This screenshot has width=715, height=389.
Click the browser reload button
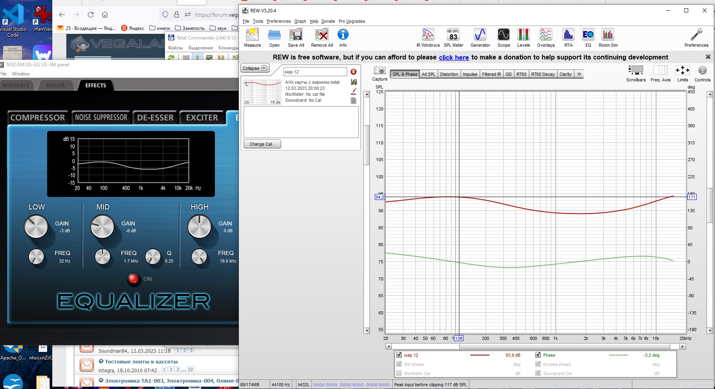coord(91,15)
